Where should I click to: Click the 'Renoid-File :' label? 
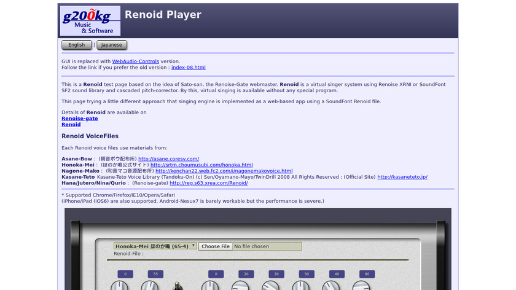click(x=128, y=254)
